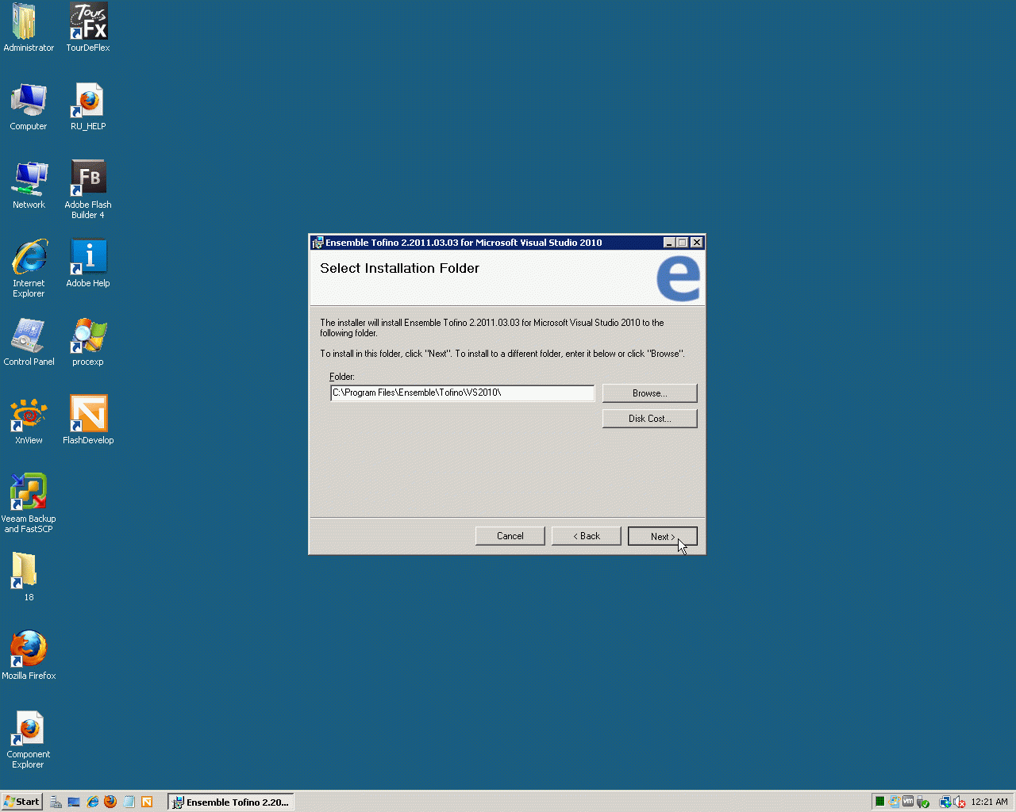Cancel the Ensemble Tofino installation

[x=510, y=536]
